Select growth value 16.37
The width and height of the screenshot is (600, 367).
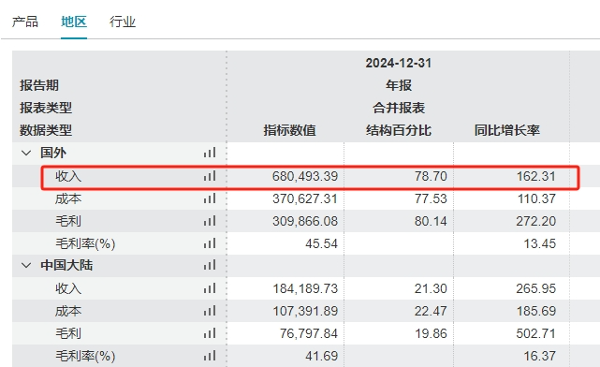539,357
